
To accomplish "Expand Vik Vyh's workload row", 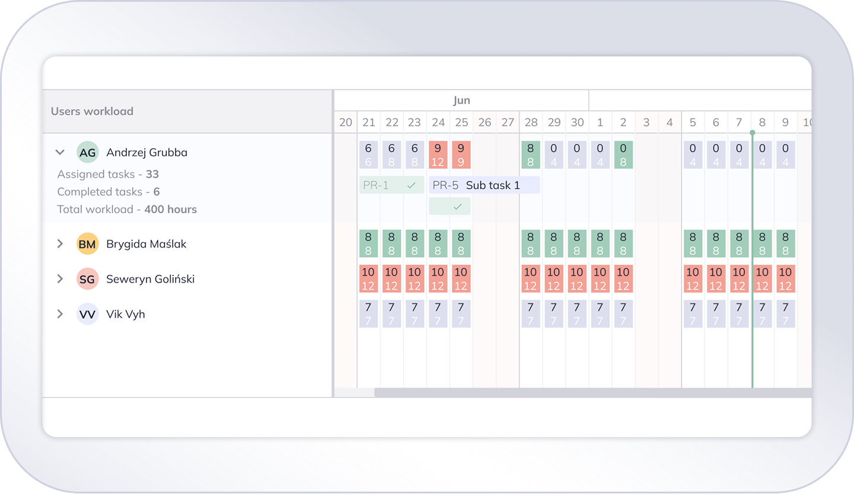I will pyautogui.click(x=60, y=314).
